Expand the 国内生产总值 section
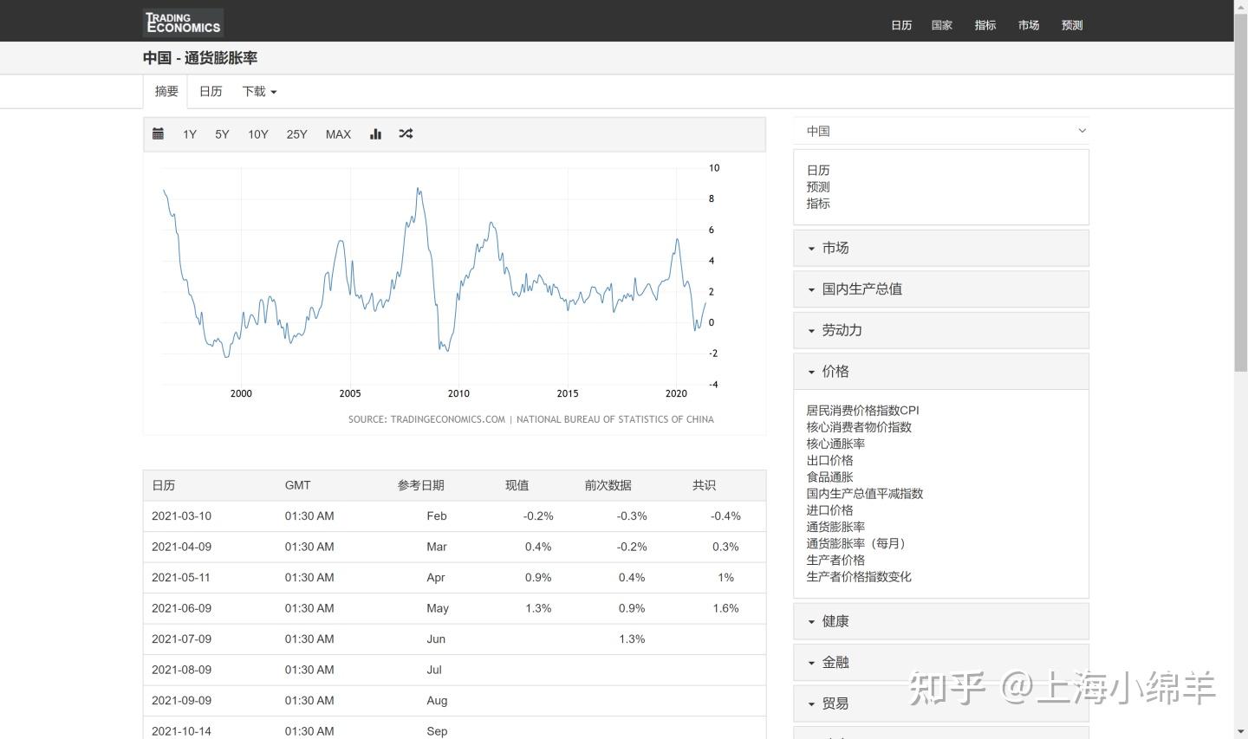Screen dimensions: 1248x739 (x=861, y=288)
